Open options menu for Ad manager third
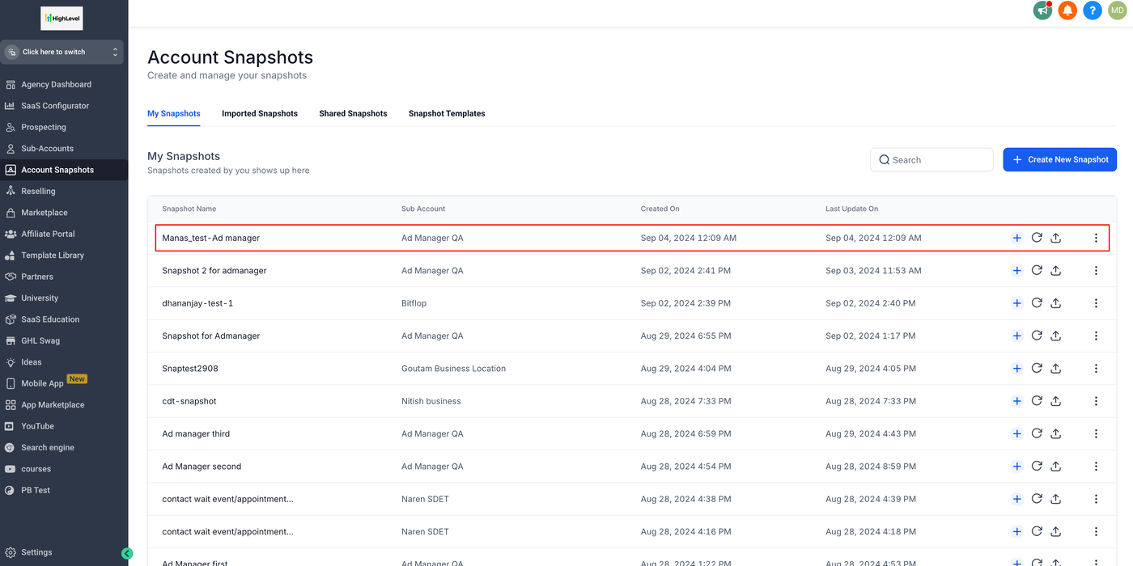 click(x=1096, y=434)
